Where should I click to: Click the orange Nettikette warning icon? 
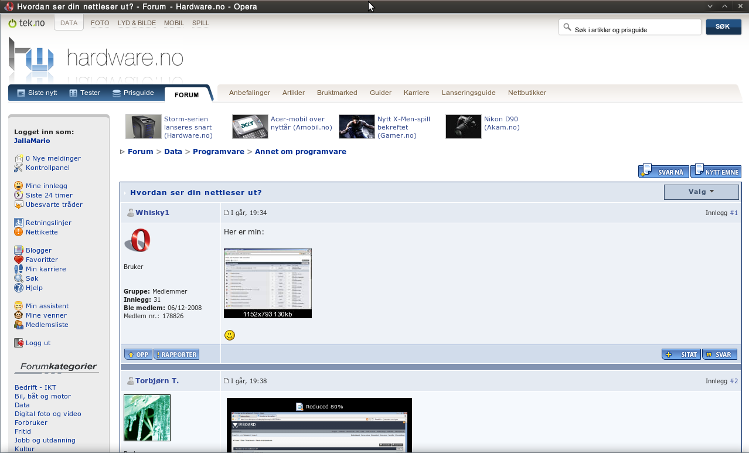coord(19,232)
